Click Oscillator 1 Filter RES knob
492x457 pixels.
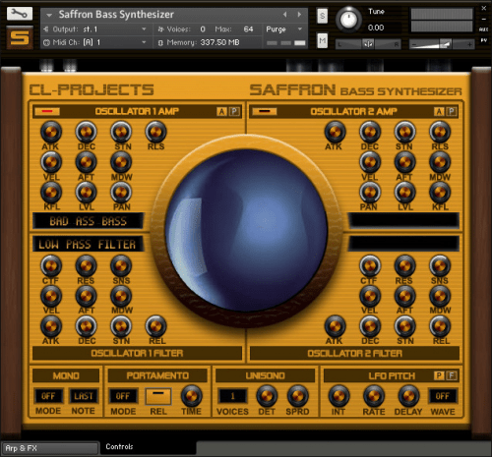click(86, 265)
